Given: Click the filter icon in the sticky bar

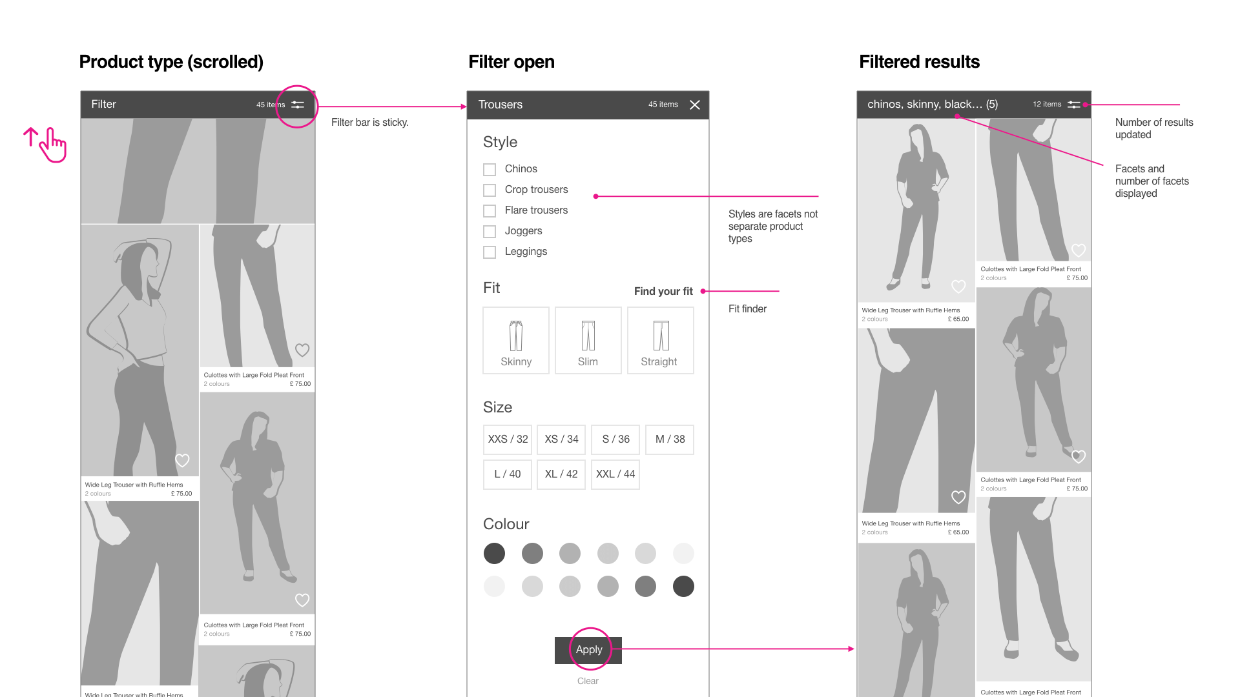Looking at the screenshot, I should pyautogui.click(x=298, y=104).
